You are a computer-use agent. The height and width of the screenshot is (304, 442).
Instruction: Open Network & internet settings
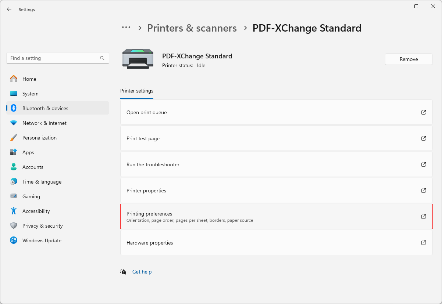coord(58,123)
